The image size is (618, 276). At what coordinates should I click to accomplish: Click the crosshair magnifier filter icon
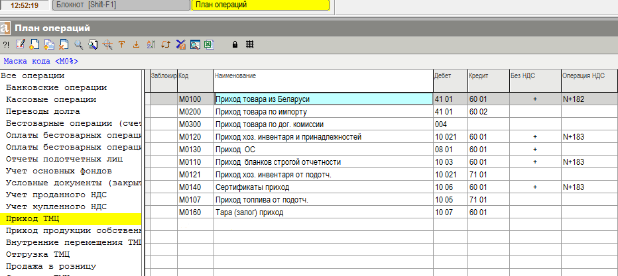[x=107, y=45]
